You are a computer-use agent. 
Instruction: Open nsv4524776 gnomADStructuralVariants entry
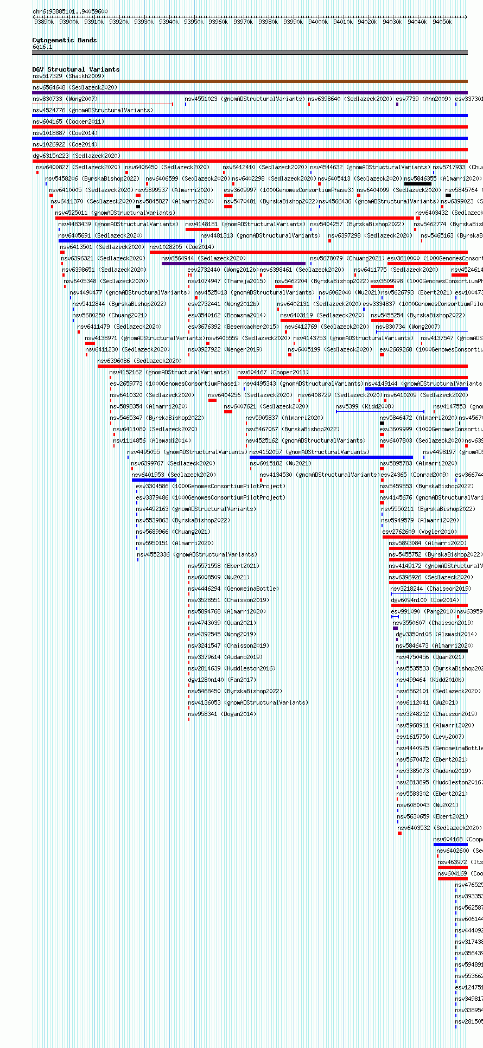tap(93, 111)
